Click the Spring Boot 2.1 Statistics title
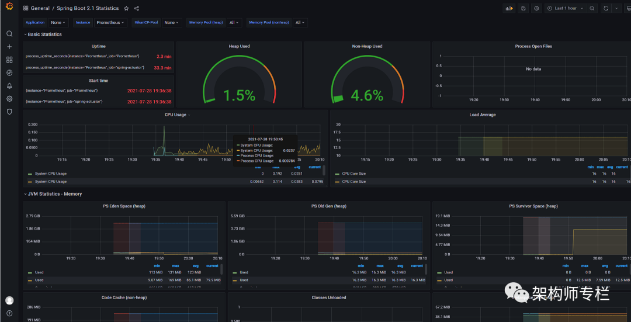The width and height of the screenshot is (631, 322). [88, 8]
